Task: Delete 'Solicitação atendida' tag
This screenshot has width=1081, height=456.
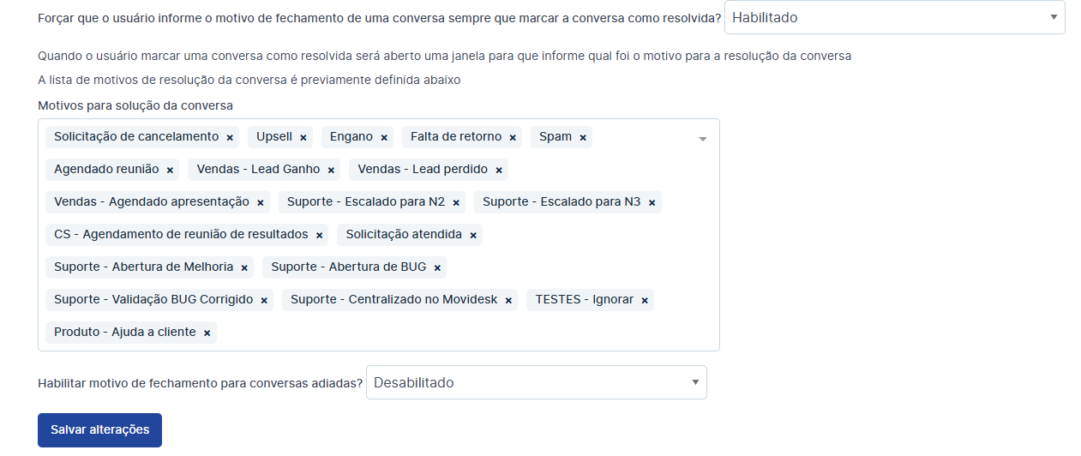Action: point(473,236)
